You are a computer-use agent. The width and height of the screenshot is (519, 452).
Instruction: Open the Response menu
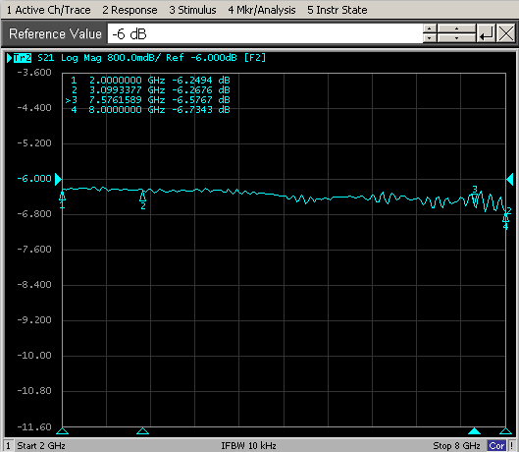130,10
